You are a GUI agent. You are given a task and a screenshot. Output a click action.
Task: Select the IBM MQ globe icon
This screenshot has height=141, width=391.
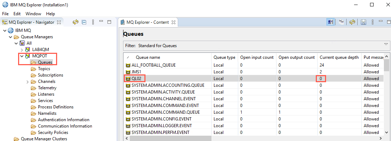pyautogui.click(x=11, y=30)
